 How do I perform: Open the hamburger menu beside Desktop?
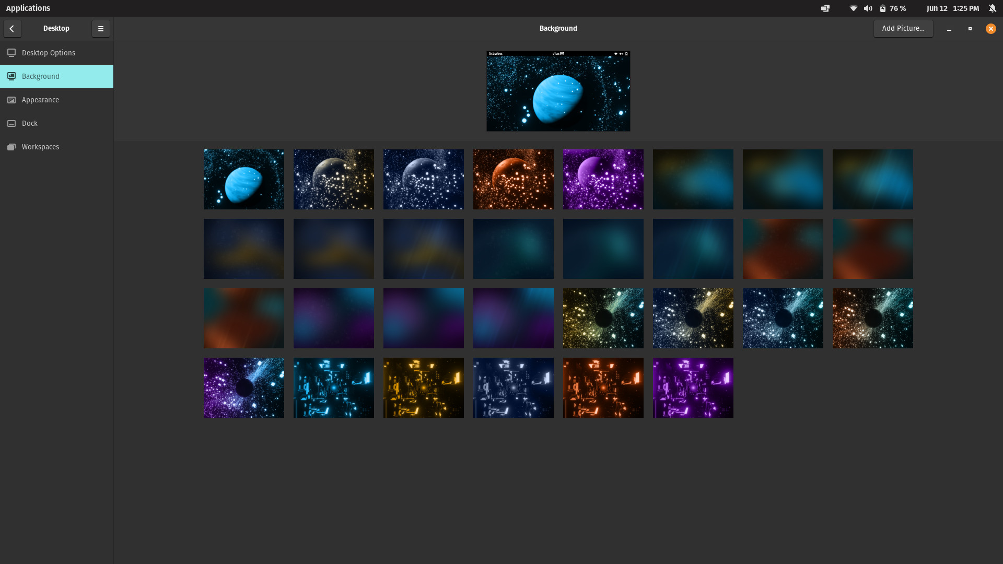101,29
